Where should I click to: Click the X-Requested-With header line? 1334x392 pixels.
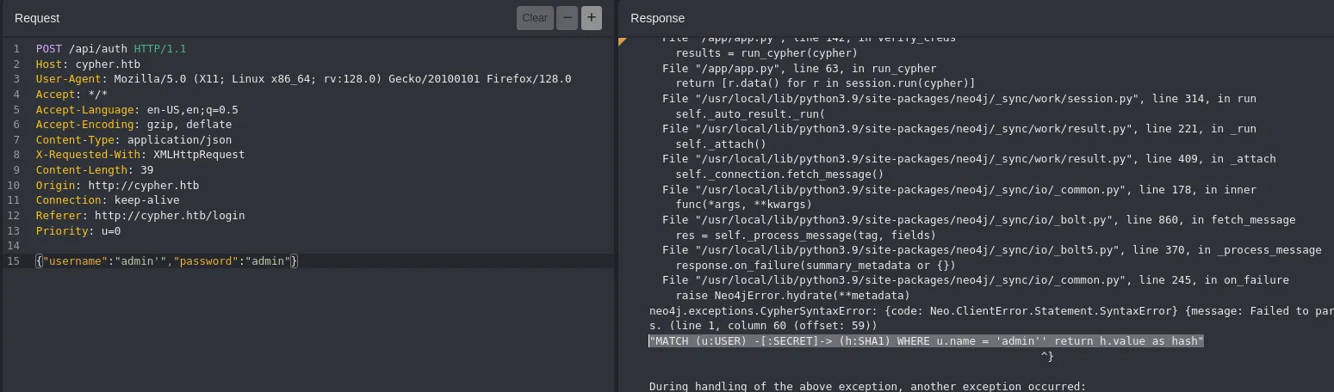pyautogui.click(x=140, y=155)
